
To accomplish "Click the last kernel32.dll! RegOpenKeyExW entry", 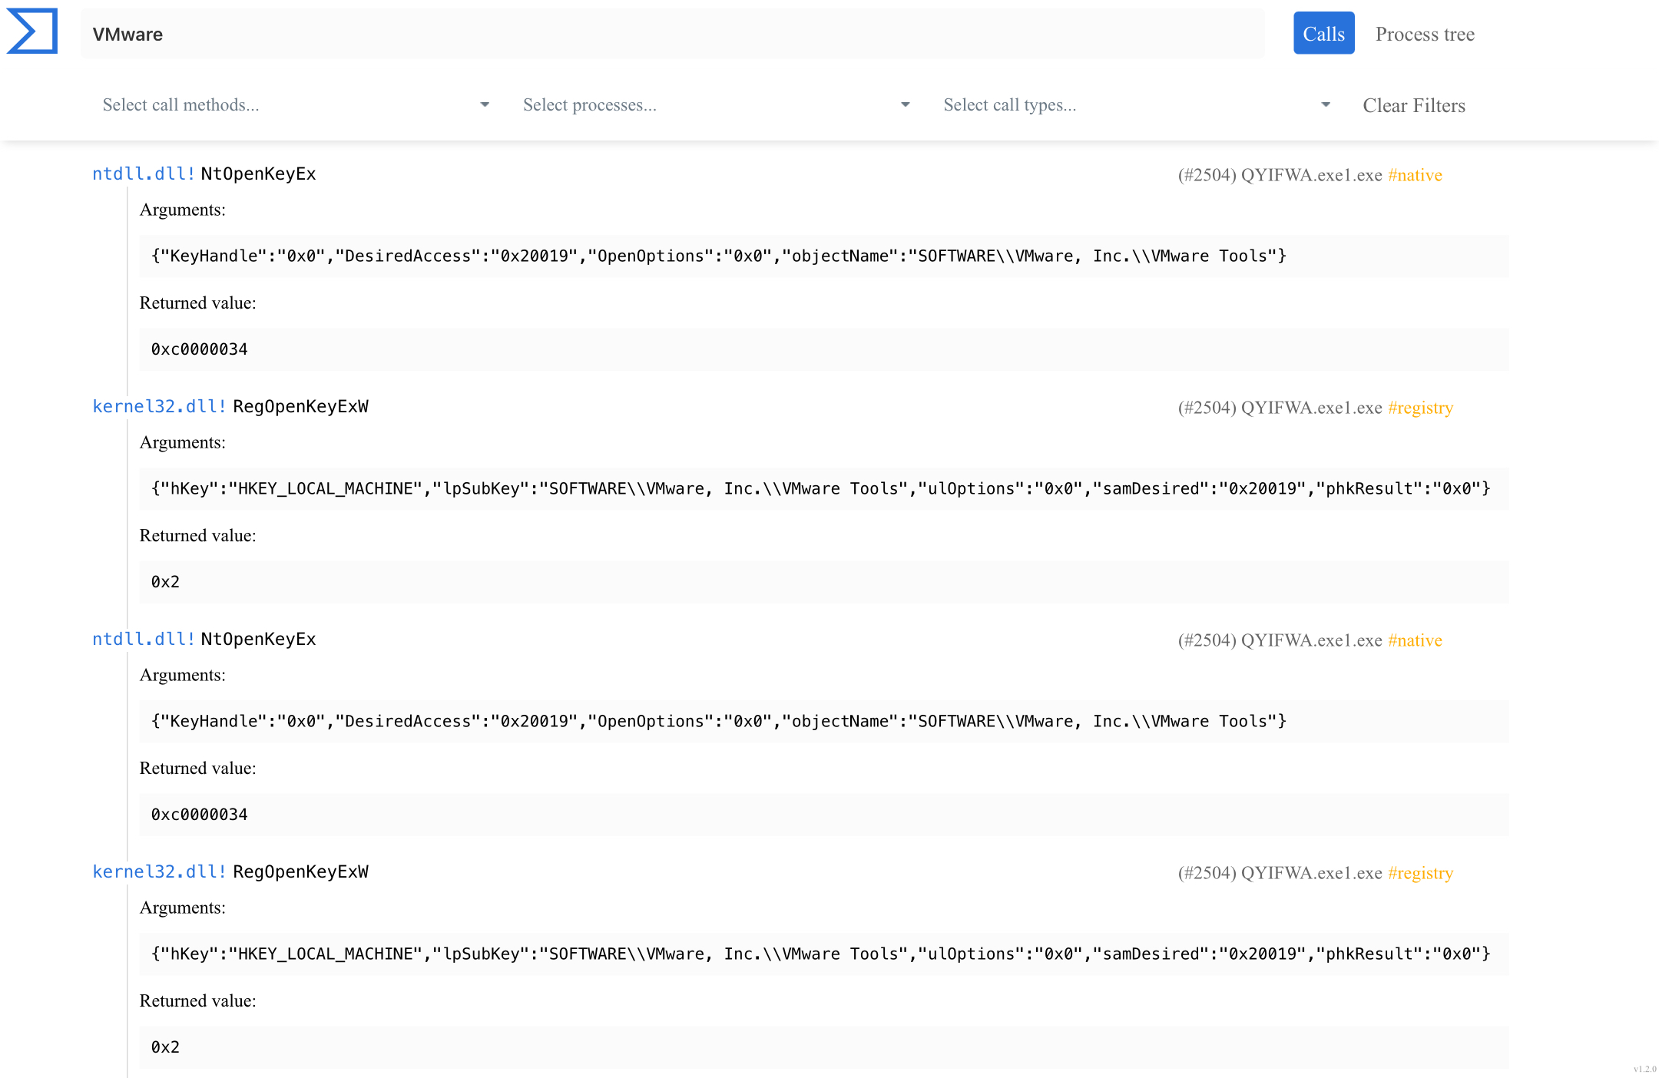I will (230, 872).
